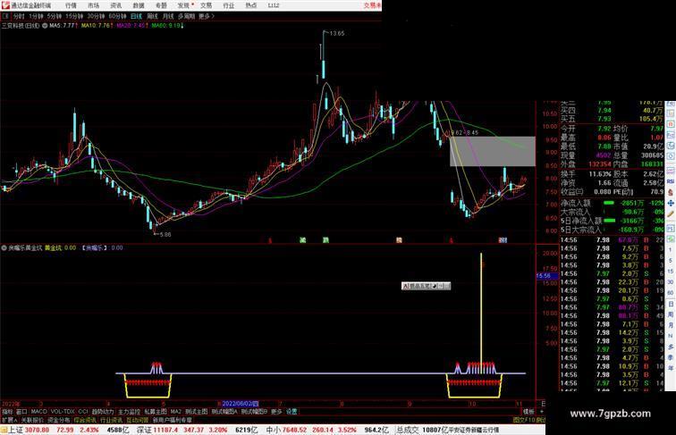Switch chart to 60分钟 period
Screen dimensions: 676x435
point(117,16)
